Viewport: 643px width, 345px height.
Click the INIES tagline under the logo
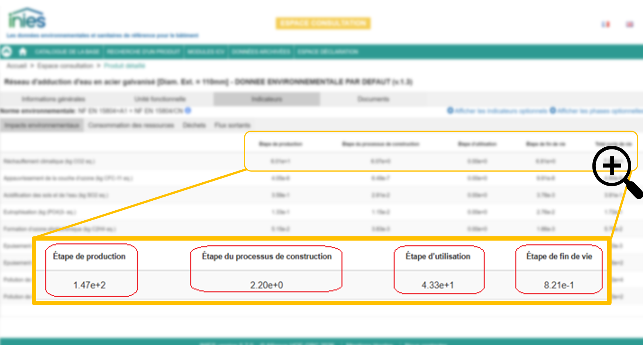pyautogui.click(x=103, y=35)
